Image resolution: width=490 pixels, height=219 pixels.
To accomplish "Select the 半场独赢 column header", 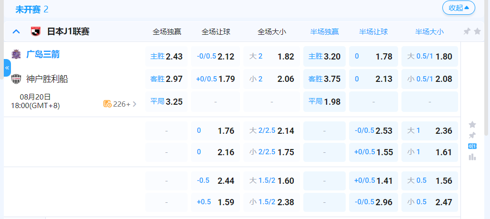I will (324, 32).
